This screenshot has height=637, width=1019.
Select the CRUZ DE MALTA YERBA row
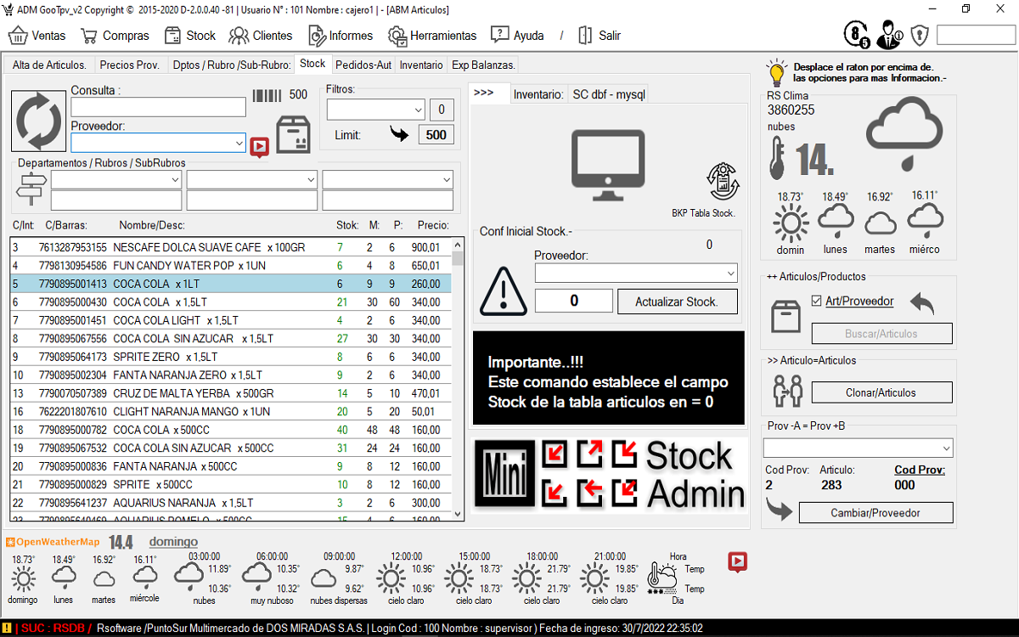(231, 393)
